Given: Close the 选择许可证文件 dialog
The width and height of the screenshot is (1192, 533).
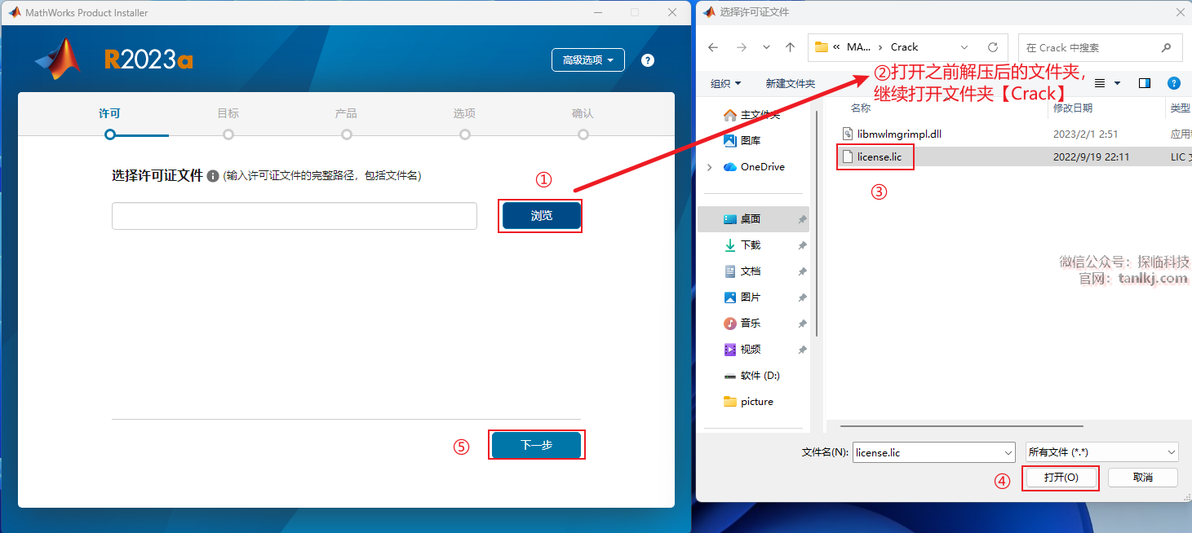Looking at the screenshot, I should 1180,12.
